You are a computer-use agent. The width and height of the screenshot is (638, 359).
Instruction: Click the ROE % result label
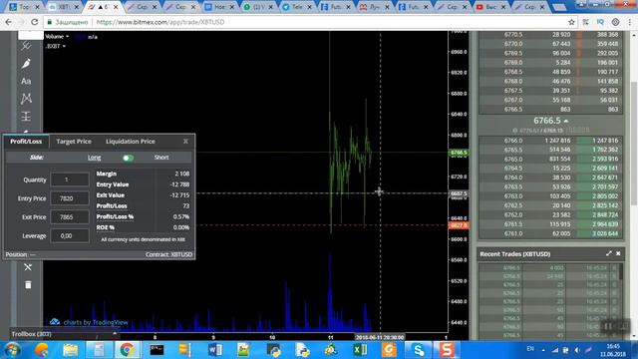[x=105, y=227]
